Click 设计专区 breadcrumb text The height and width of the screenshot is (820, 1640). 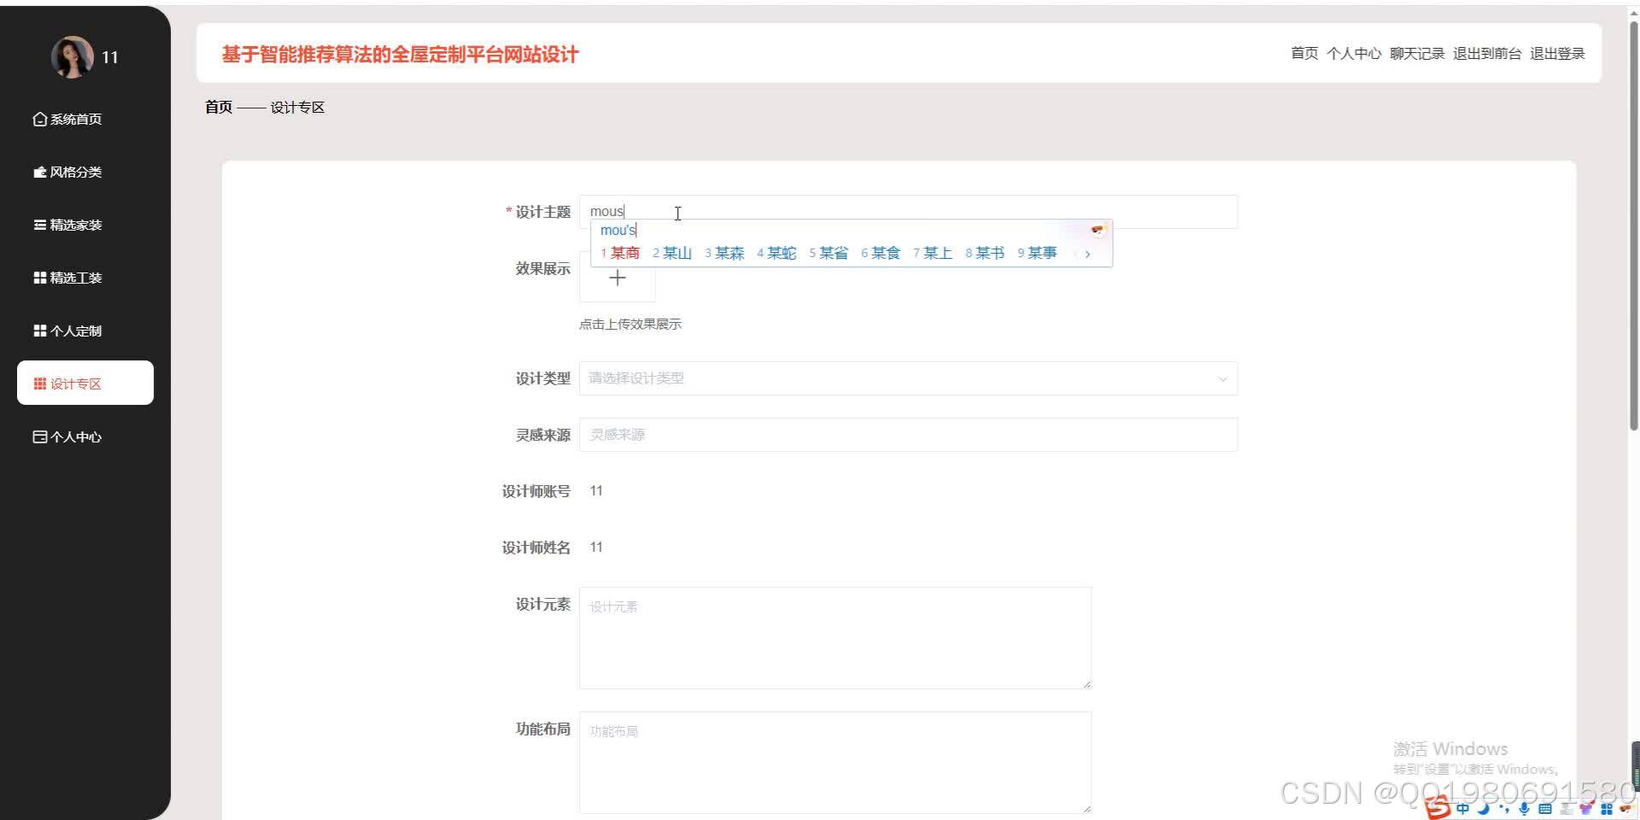click(297, 107)
